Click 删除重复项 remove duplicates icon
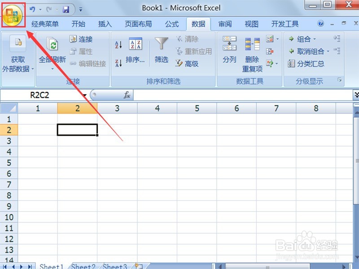Image resolution: width=359 pixels, height=269 pixels. point(252,44)
